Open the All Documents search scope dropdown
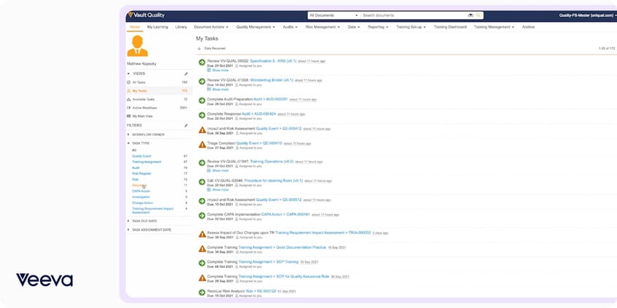Viewport: 617px width, 308px height. 333,15
